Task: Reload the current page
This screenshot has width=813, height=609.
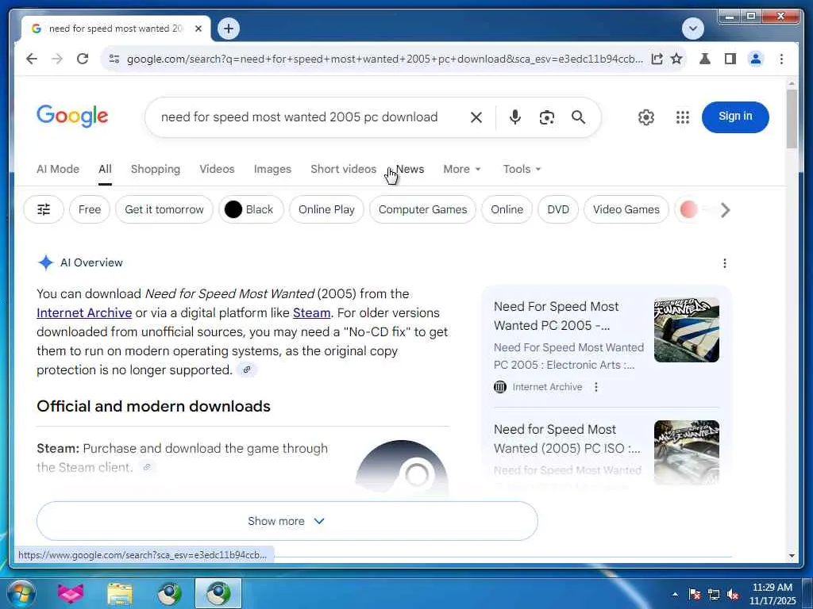Action: click(83, 59)
